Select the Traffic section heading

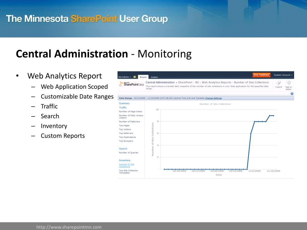click(123, 108)
